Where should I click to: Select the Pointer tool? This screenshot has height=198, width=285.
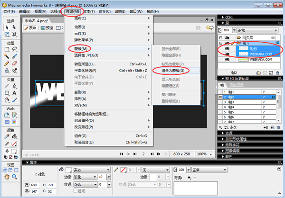7,27
